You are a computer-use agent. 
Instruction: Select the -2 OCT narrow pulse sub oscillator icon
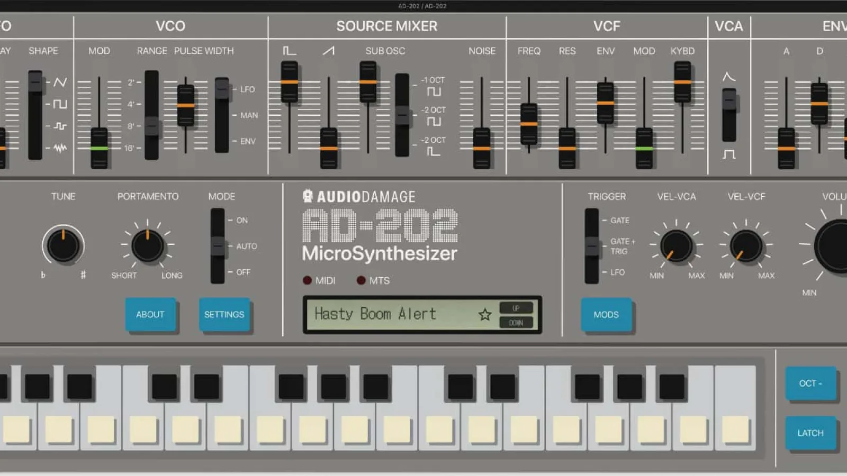click(433, 152)
